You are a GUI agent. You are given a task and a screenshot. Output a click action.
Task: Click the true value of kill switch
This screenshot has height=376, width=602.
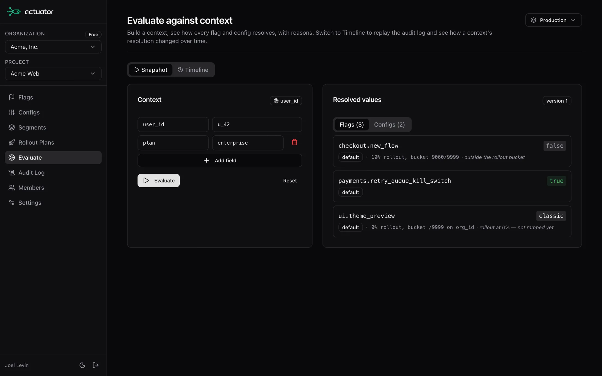[x=556, y=181]
